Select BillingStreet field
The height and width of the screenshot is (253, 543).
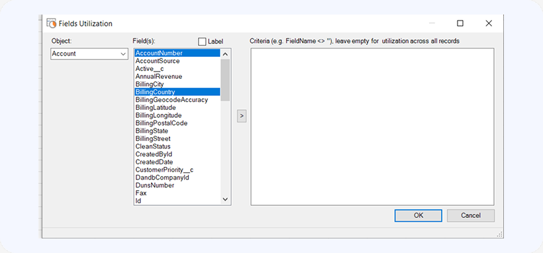177,138
